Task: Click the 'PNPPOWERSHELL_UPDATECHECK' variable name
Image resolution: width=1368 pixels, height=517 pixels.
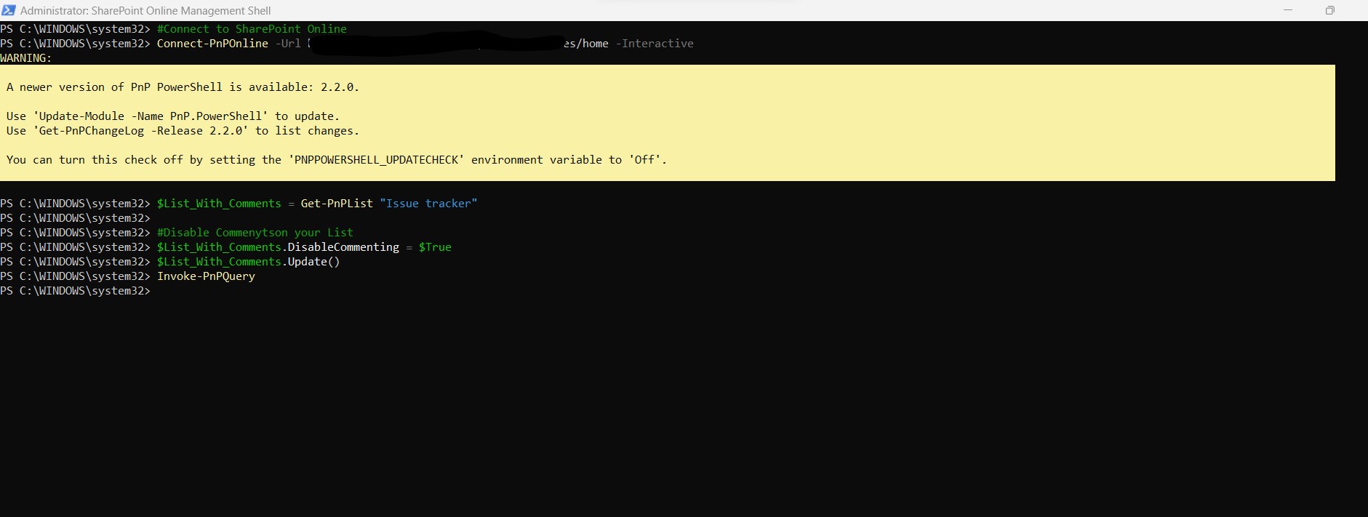Action: click(377, 160)
